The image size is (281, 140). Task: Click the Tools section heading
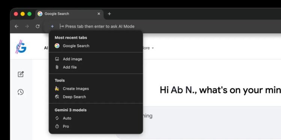point(60,80)
